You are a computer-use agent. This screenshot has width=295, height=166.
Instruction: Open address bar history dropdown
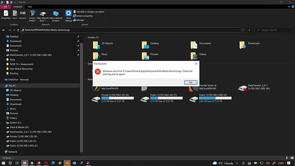(243, 30)
